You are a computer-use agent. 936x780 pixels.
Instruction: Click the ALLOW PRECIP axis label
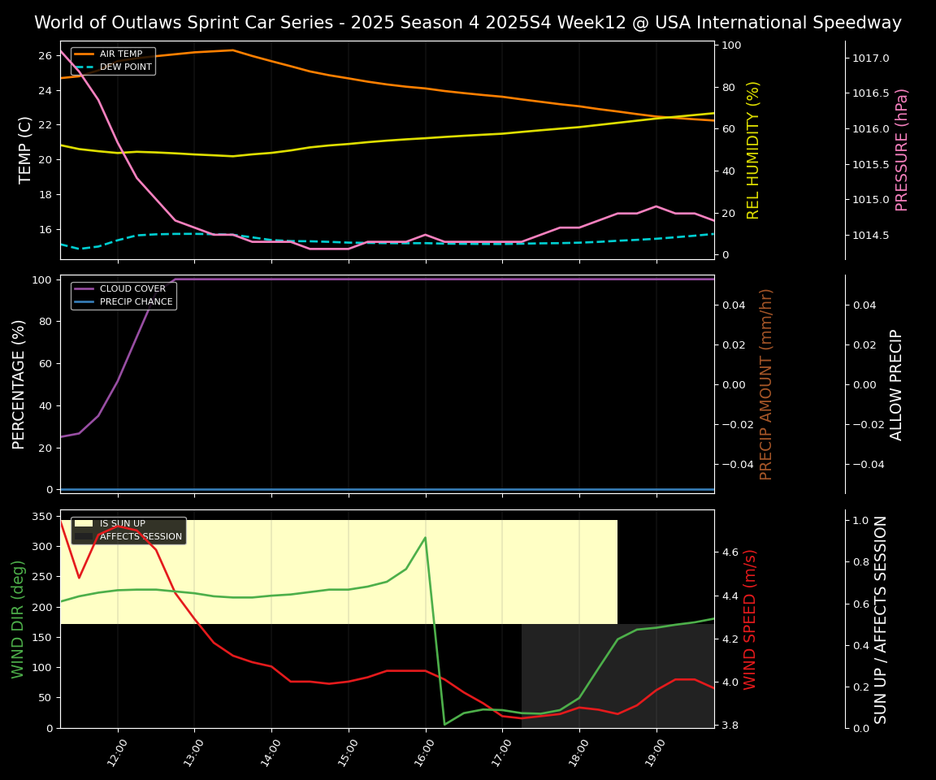(x=896, y=383)
